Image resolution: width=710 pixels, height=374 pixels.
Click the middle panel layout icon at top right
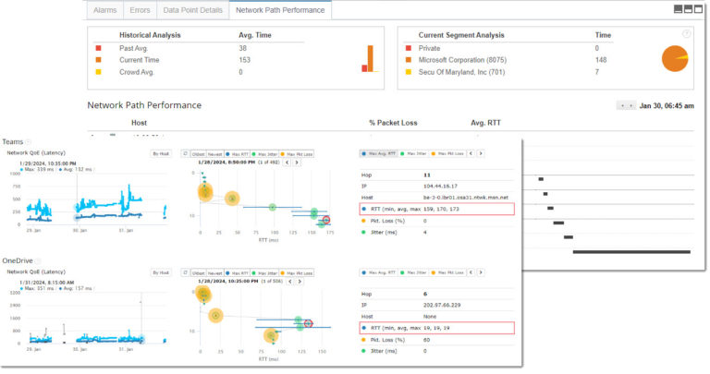pos(688,9)
